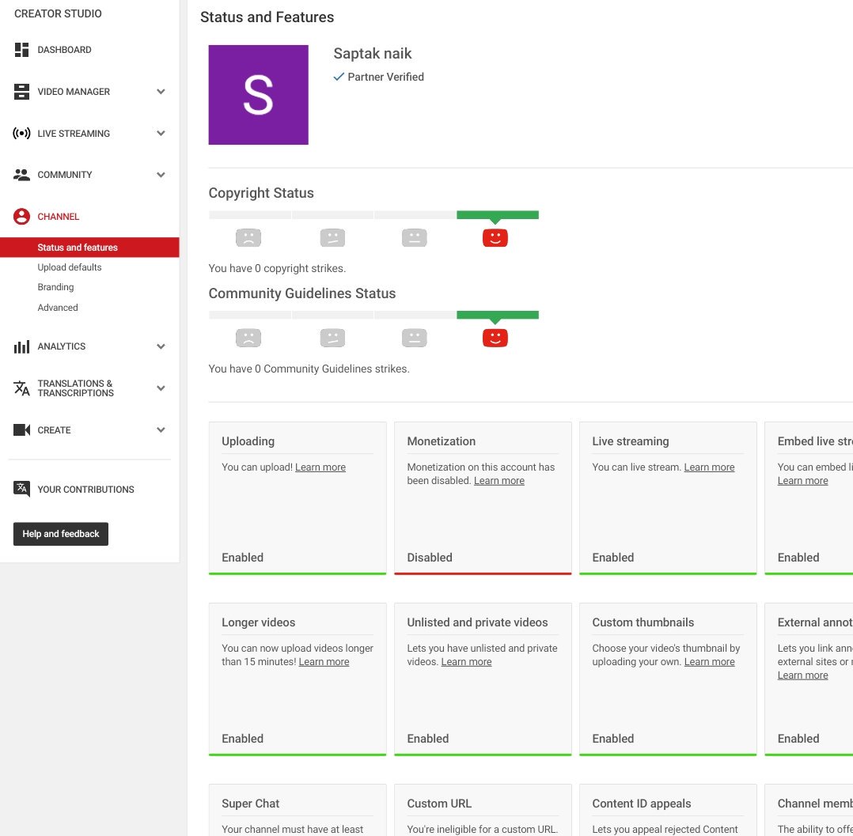Expand the Live Streaming section chevron
The width and height of the screenshot is (853, 836).
(161, 133)
